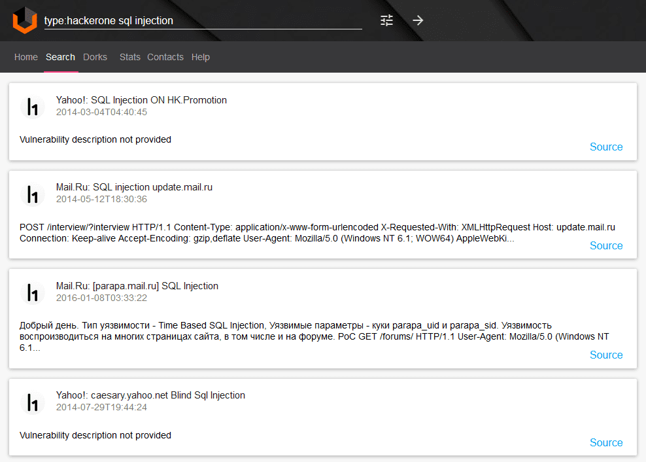This screenshot has height=462, width=646.
Task: Click HackerOne icon beside Yahoo HK.Promotion result
Action: tap(31, 107)
